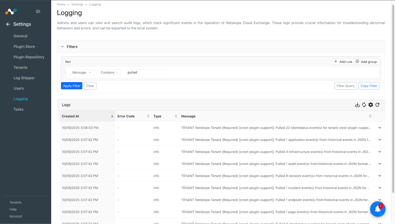Click the Filter Query button
395x224 pixels.
(x=345, y=86)
